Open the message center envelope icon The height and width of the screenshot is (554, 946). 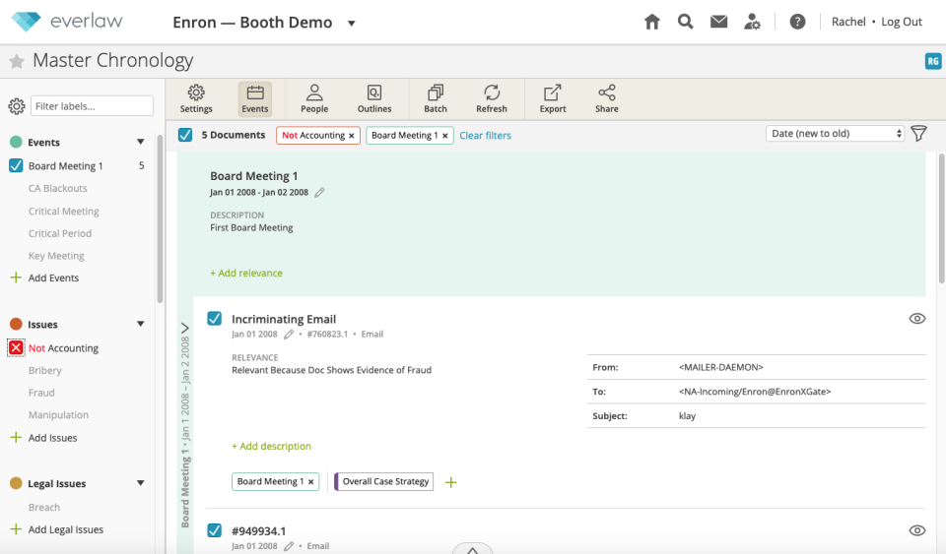click(x=718, y=23)
